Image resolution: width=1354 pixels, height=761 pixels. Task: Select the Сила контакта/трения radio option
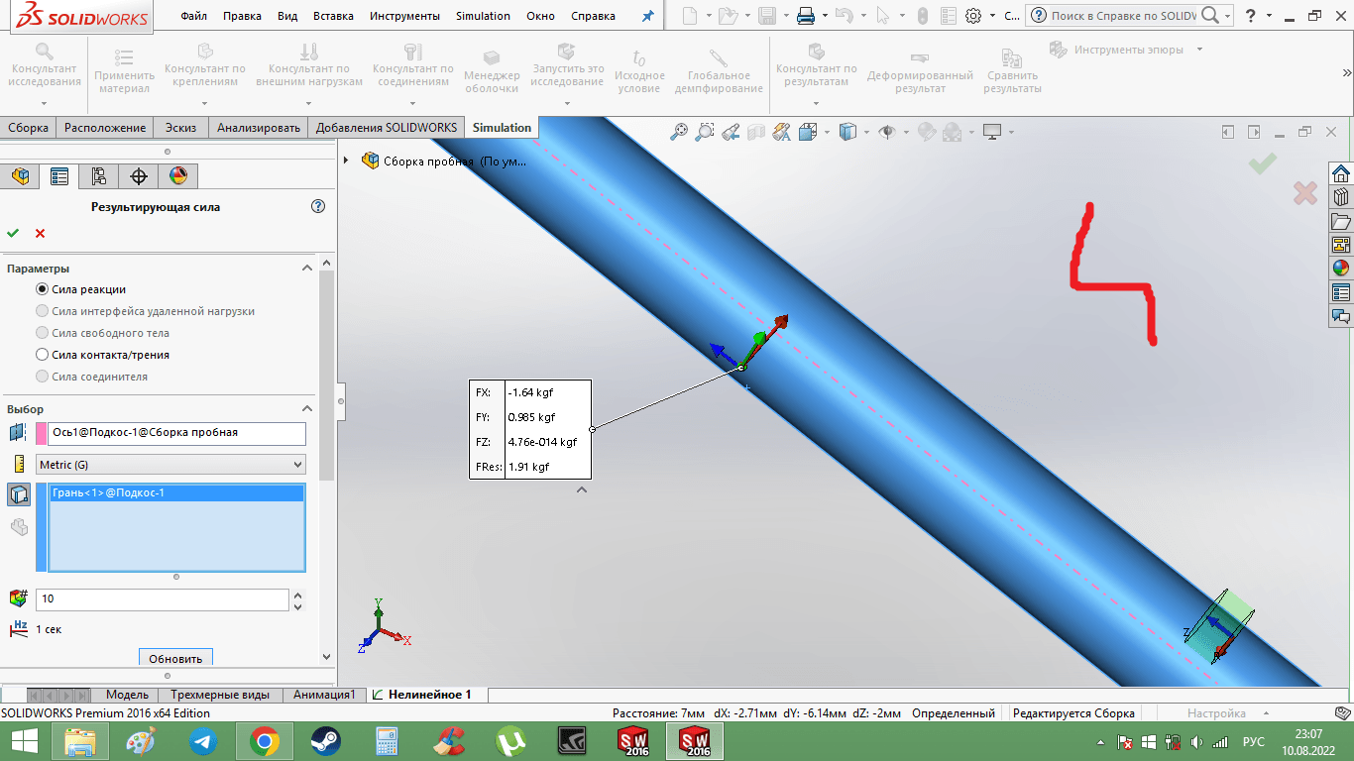(42, 355)
